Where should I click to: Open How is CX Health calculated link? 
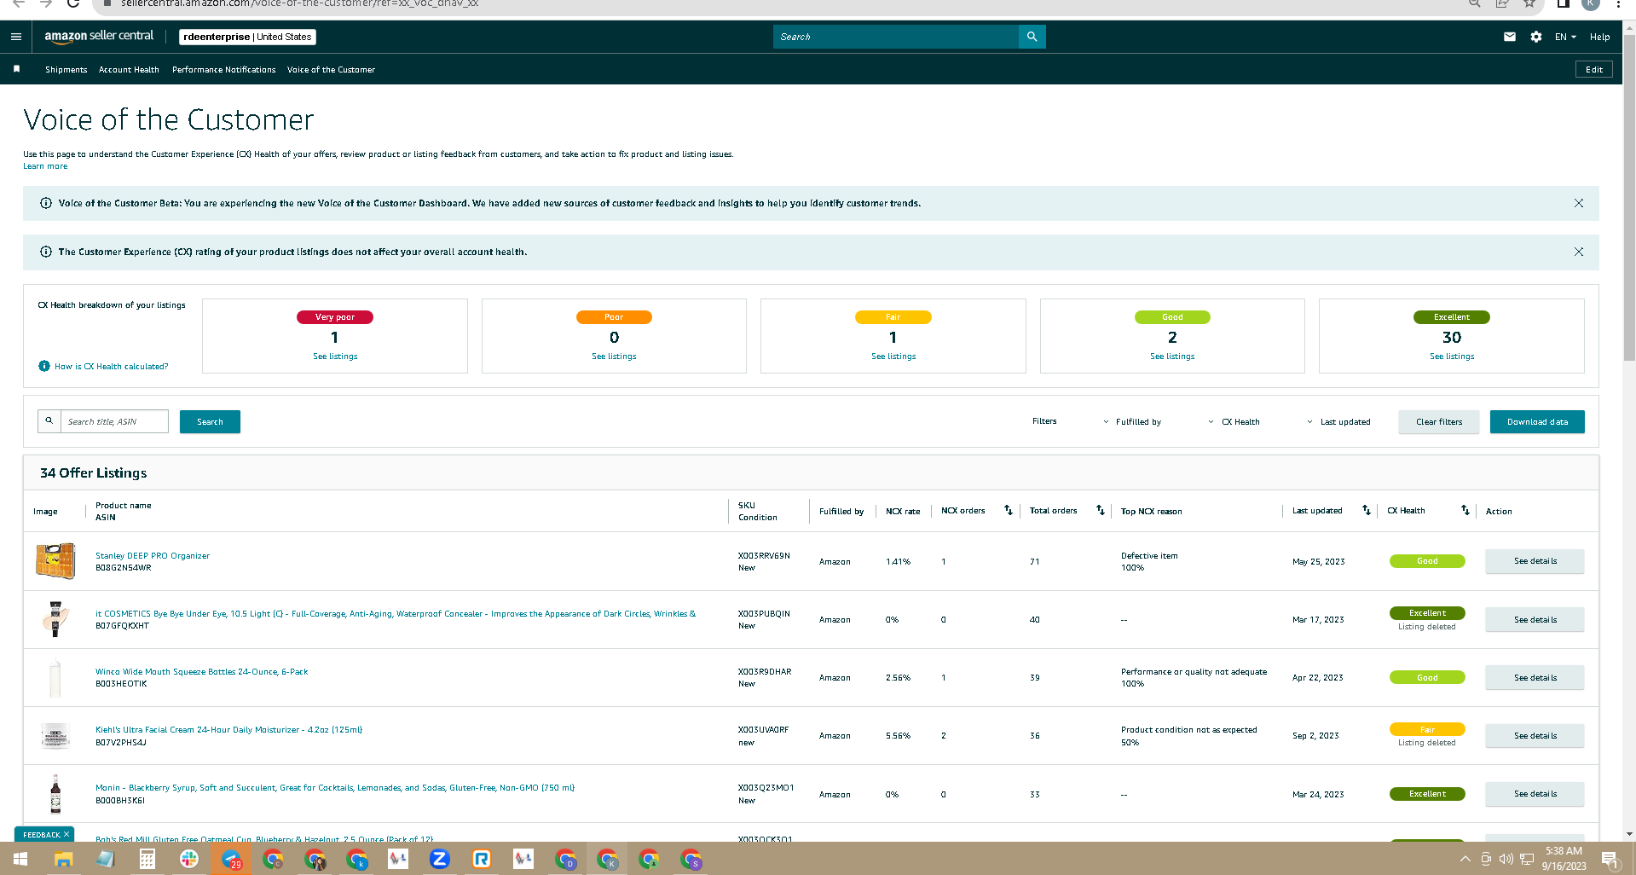[111, 366]
